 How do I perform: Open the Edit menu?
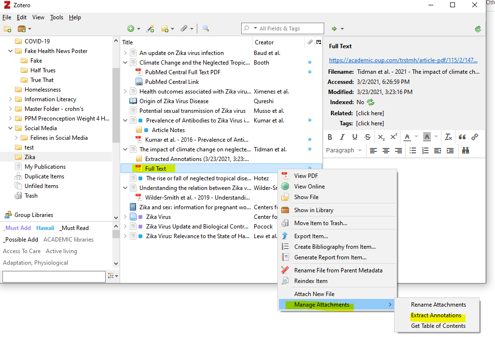coord(21,17)
